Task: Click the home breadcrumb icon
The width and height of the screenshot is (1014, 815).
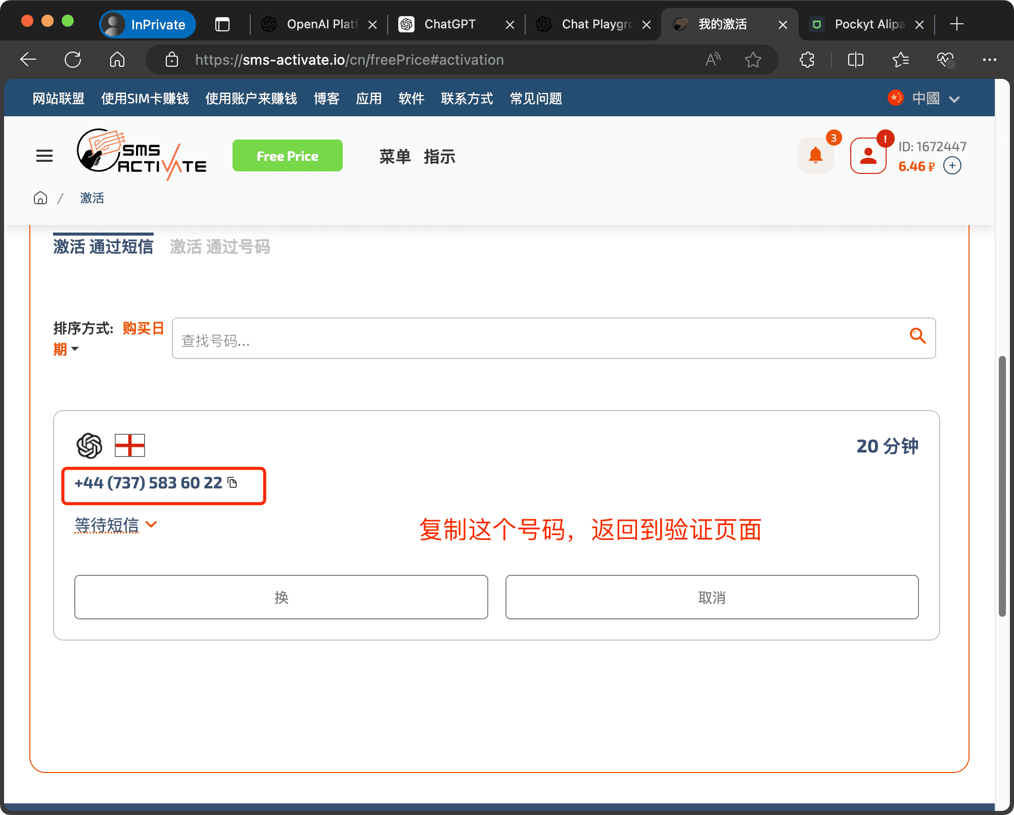Action: pos(40,198)
